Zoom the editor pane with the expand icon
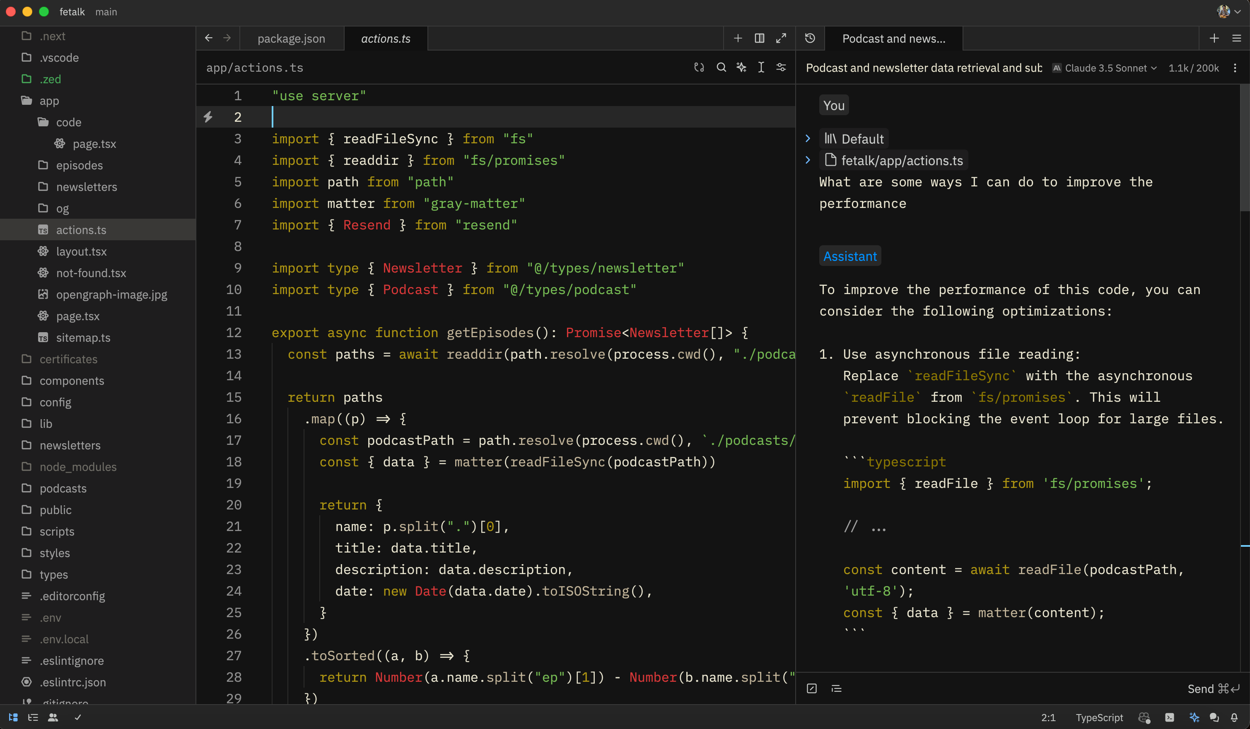The height and width of the screenshot is (729, 1250). (x=781, y=38)
